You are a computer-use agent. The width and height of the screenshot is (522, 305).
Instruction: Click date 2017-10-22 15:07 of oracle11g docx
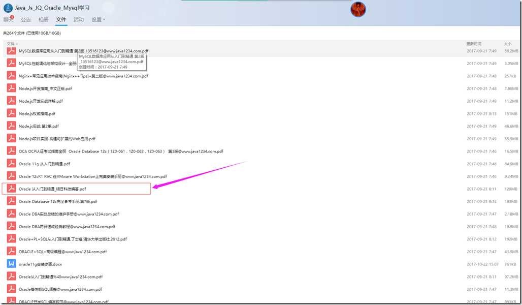pyautogui.click(x=482, y=264)
